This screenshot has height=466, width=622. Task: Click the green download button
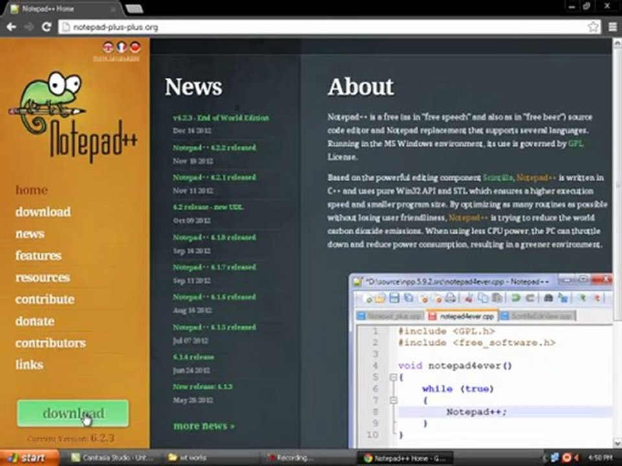click(73, 414)
